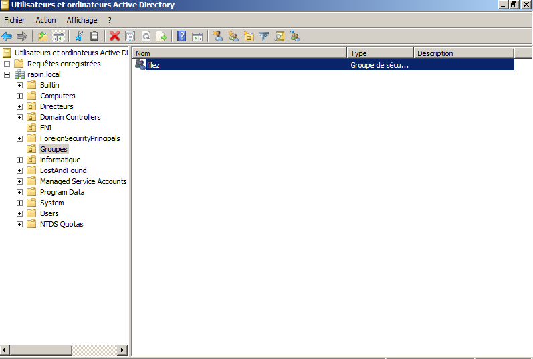Click the tree pane horizontal scrollbar thumb
533x359 pixels.
click(x=41, y=350)
